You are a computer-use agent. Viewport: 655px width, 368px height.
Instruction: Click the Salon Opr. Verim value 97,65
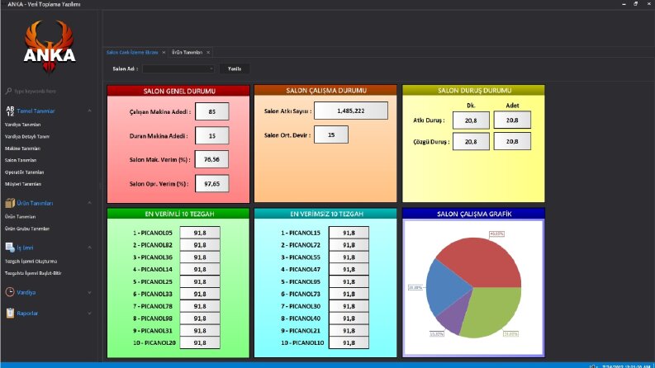click(211, 183)
